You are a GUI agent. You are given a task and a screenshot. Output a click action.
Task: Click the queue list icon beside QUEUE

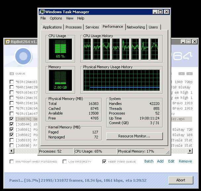click(x=12, y=73)
